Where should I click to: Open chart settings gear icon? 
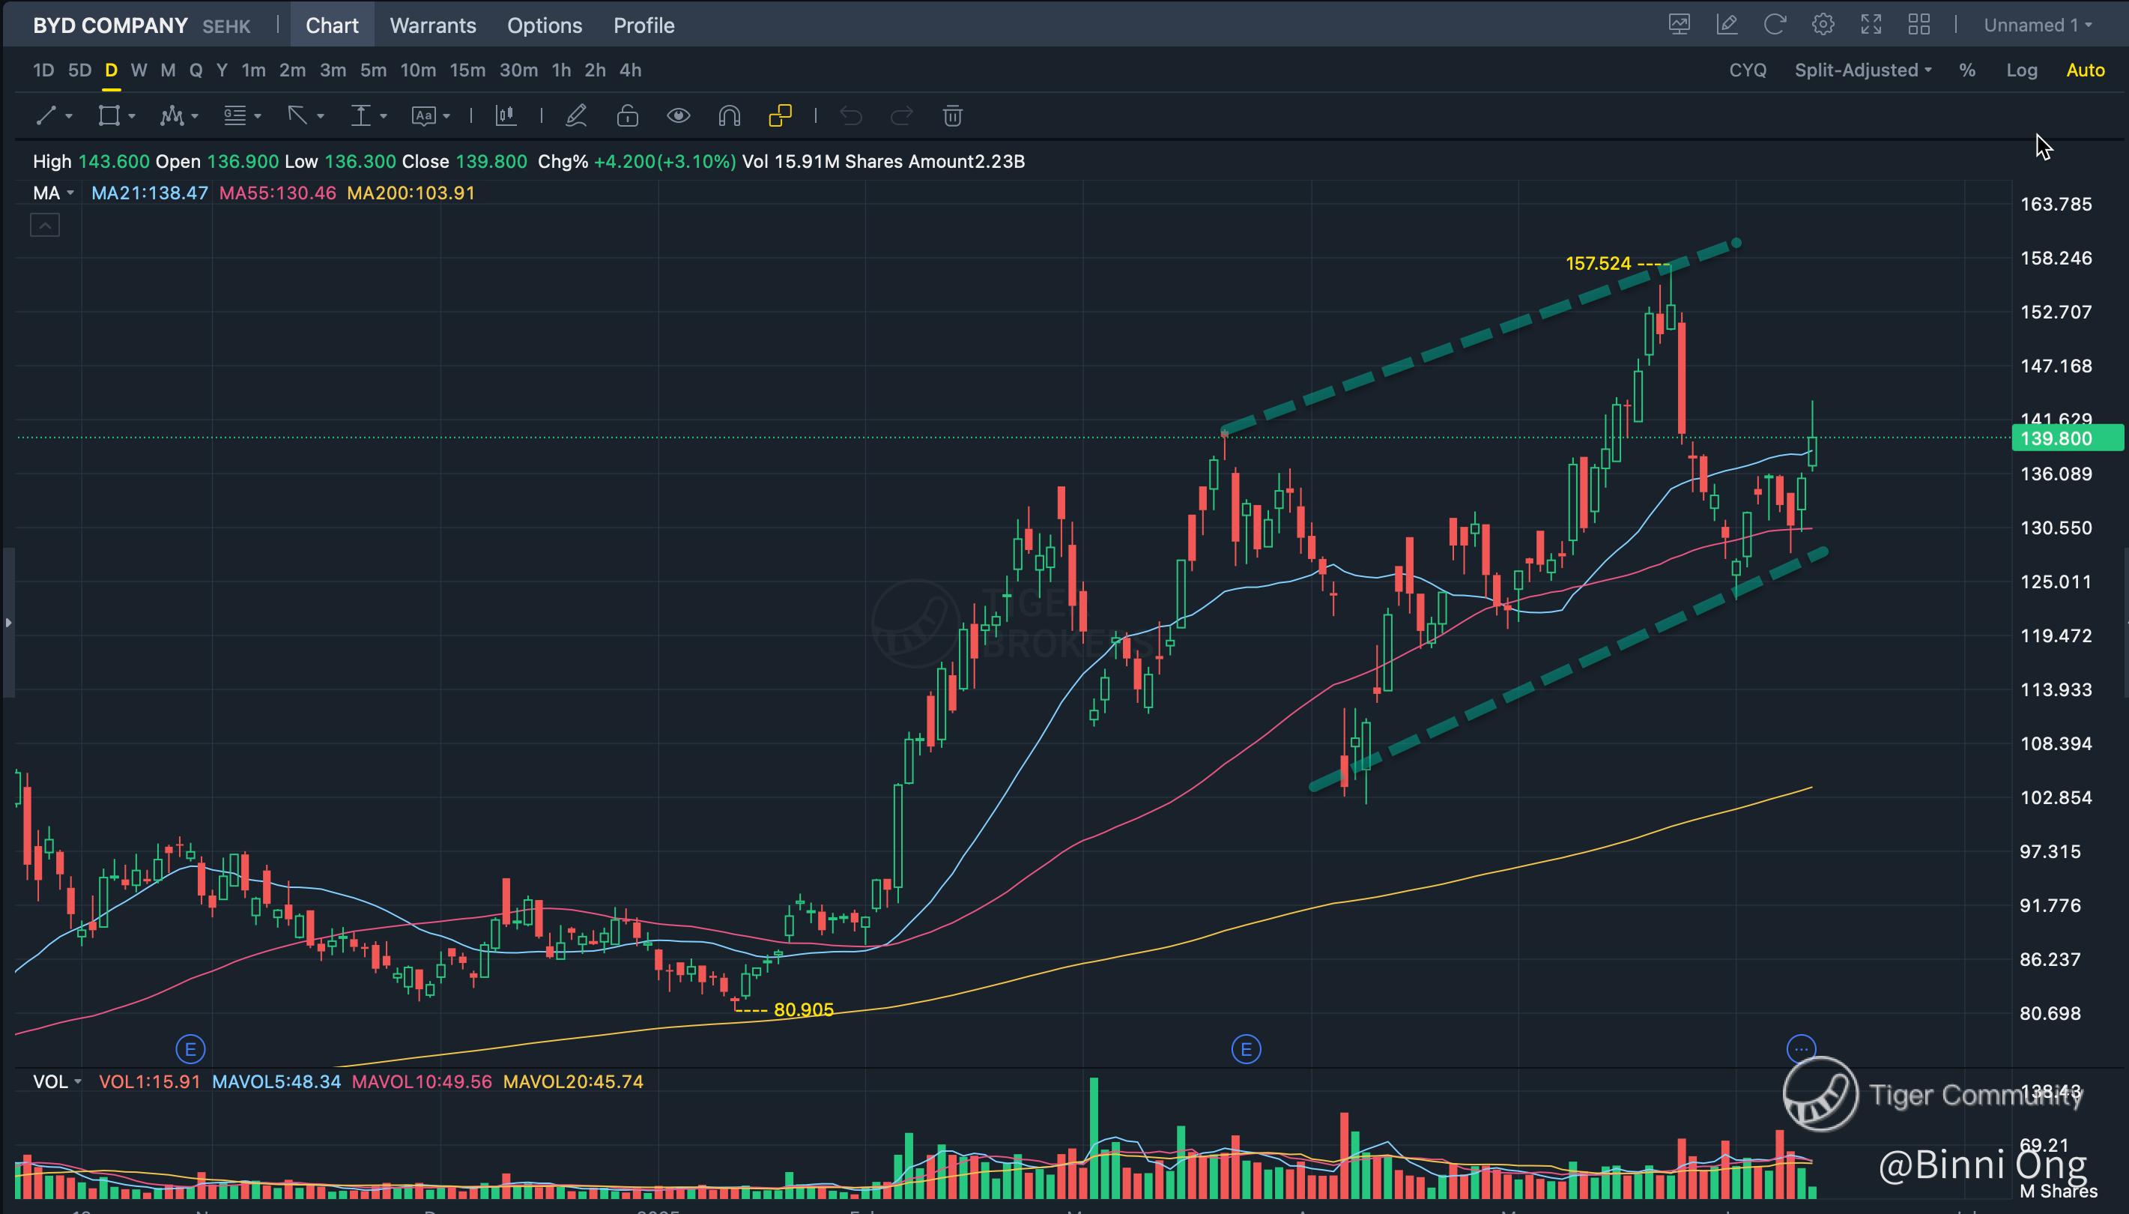coord(1823,25)
